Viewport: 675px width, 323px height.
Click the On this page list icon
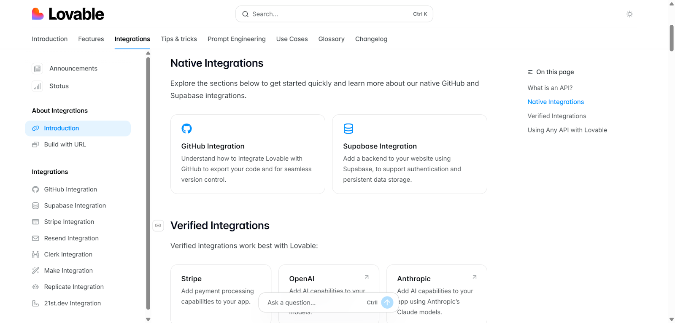point(530,72)
